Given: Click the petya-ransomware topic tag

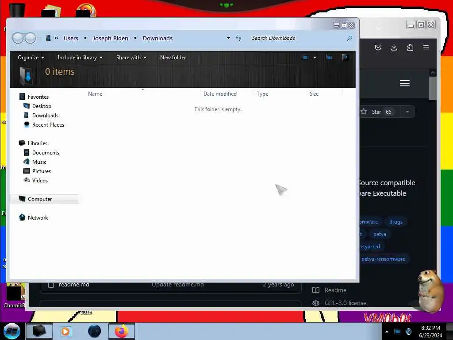Looking at the screenshot, I should 383,259.
